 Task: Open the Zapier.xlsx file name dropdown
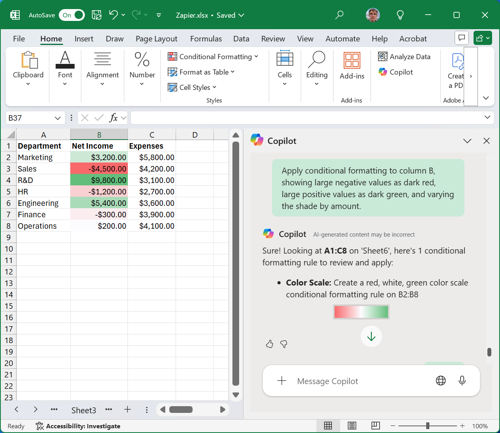click(x=210, y=15)
